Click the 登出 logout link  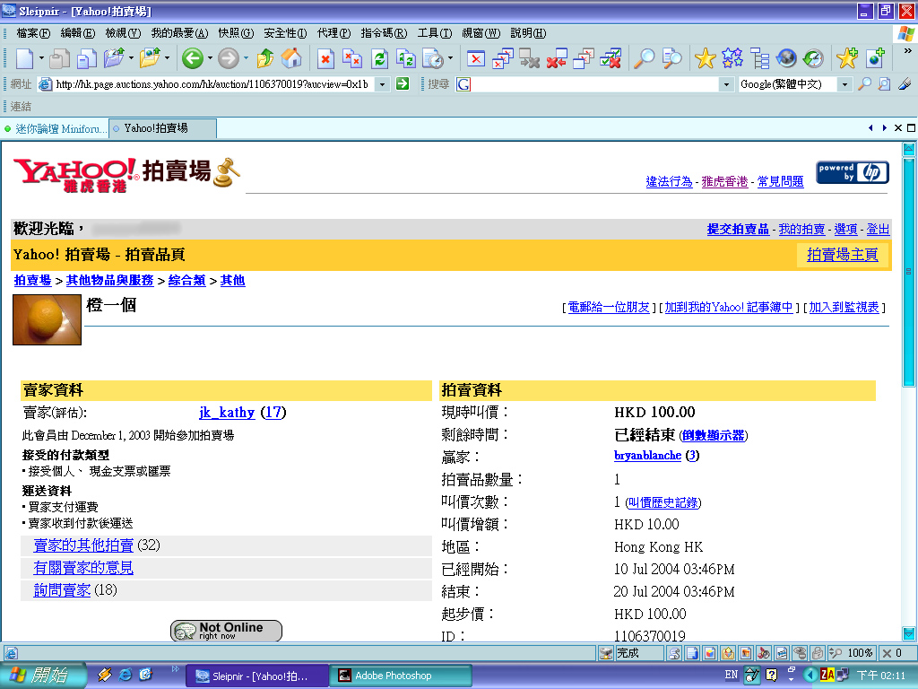(x=878, y=229)
